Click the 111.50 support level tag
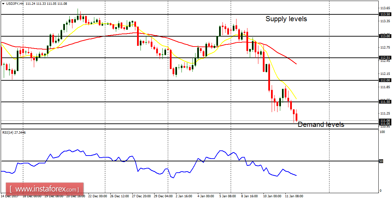This screenshot has height=200, width=392. tap(384, 102)
